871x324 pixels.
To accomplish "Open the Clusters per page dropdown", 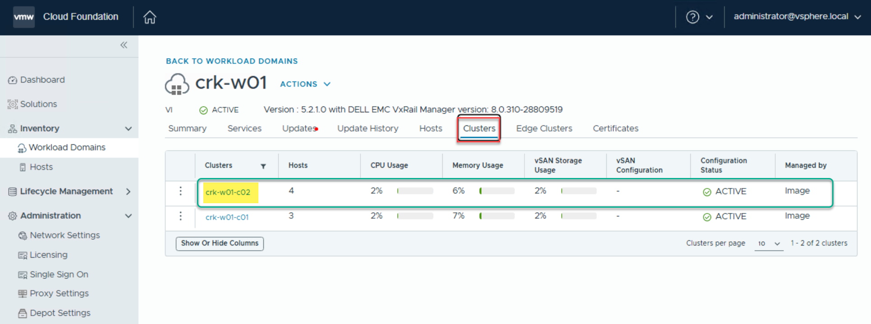I will pos(768,243).
